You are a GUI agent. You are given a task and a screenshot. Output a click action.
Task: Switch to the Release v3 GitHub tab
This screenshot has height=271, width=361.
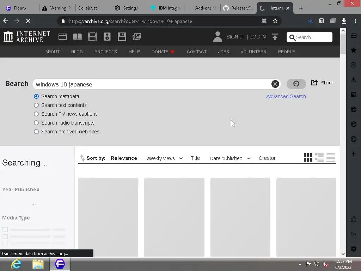coord(239,8)
